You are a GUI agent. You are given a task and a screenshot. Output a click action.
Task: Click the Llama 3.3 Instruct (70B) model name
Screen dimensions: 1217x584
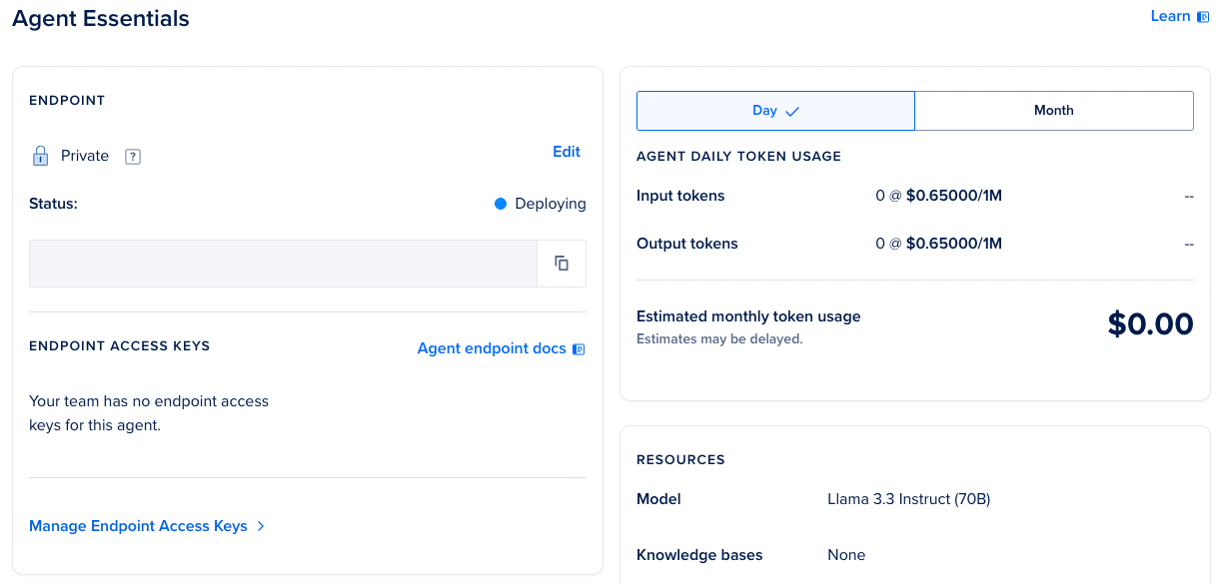pos(908,499)
